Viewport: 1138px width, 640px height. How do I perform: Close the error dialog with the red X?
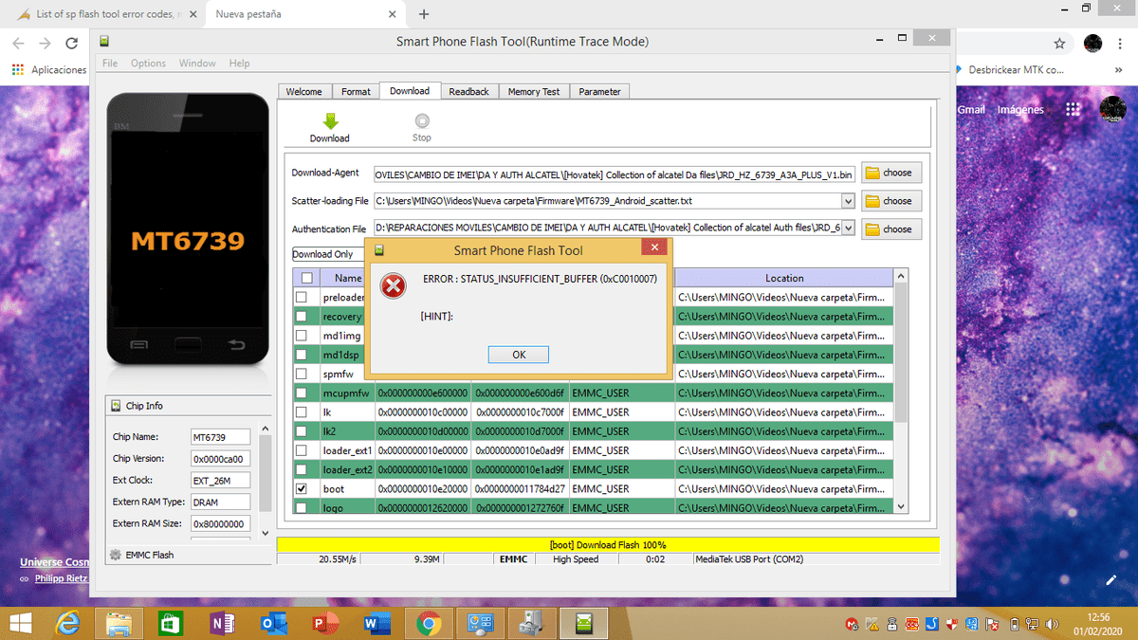(653, 249)
